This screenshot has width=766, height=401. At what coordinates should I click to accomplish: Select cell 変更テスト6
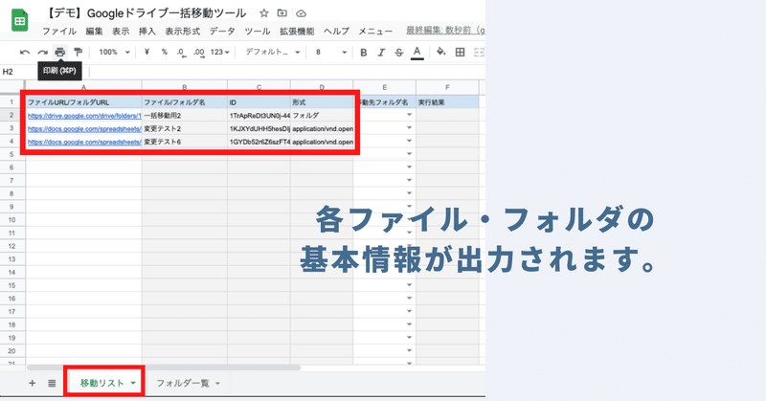(x=185, y=143)
